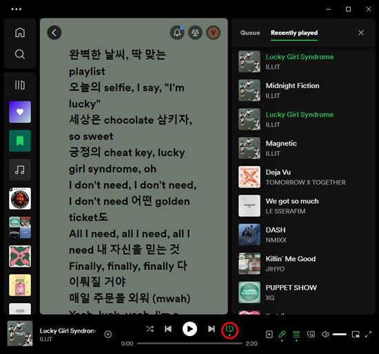Expand Your Library icon
Viewport: 379px width, 354px height.
20,85
